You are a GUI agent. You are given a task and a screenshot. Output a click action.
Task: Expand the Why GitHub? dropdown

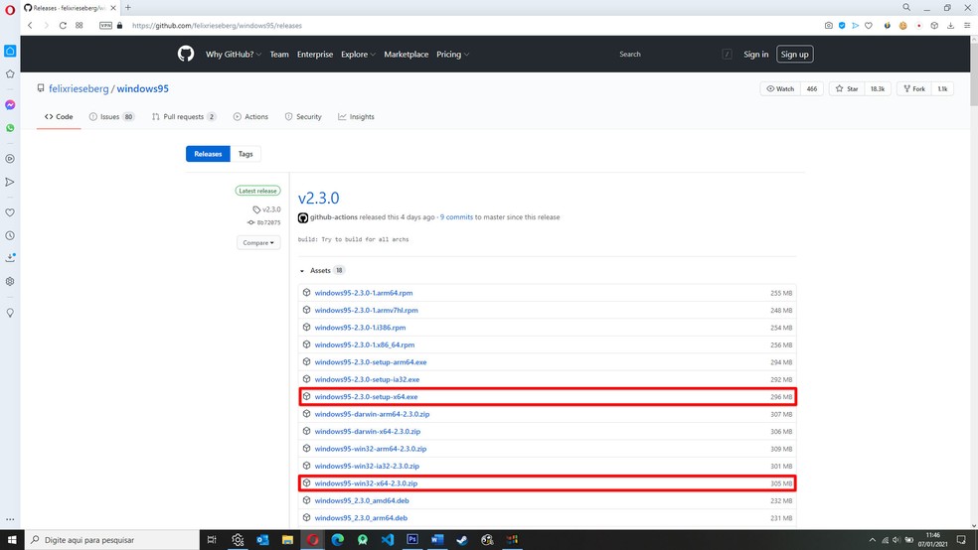pyautogui.click(x=234, y=55)
